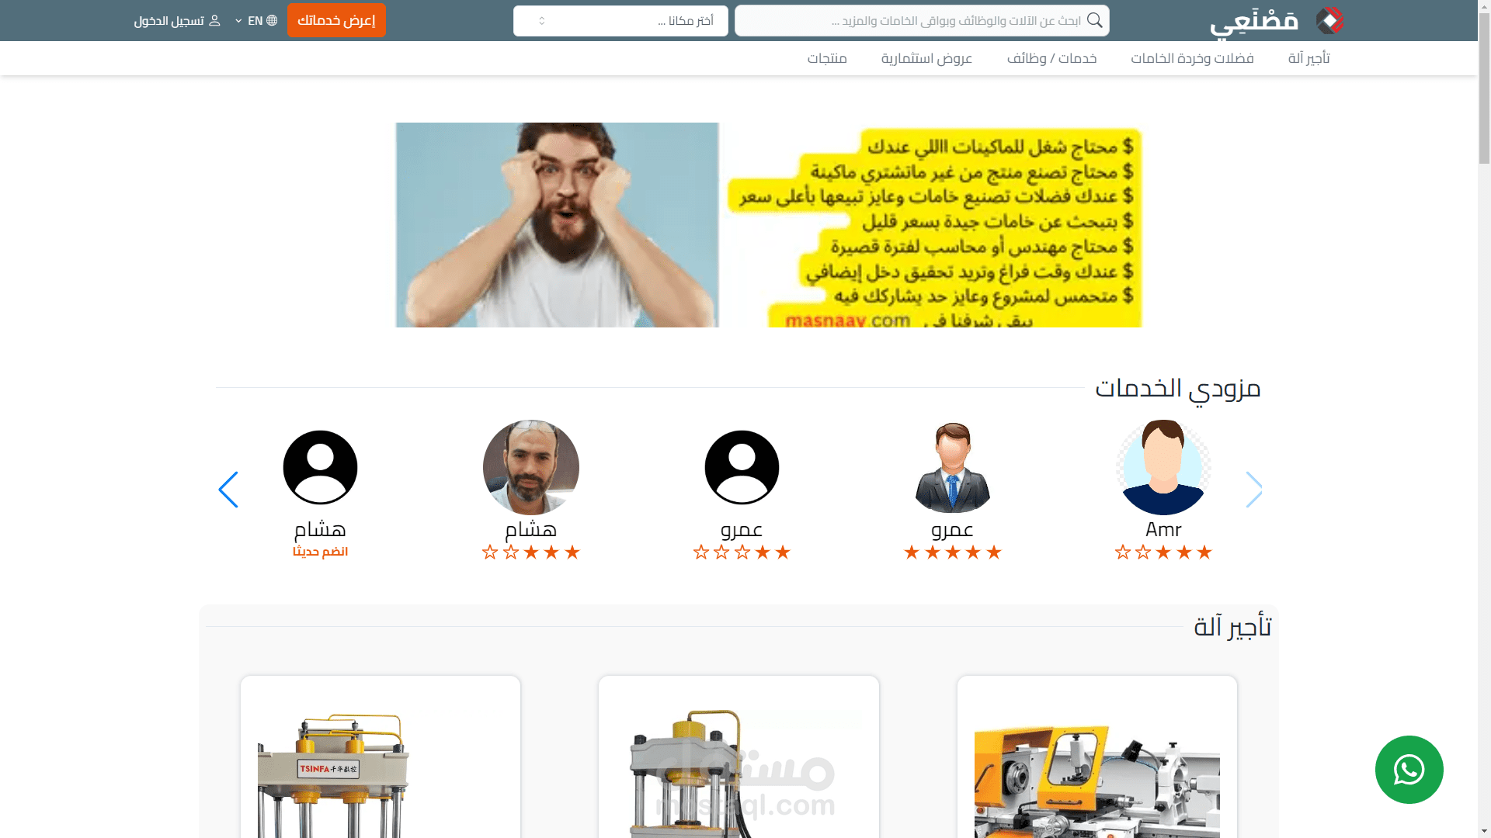This screenshot has height=838, width=1491.
Task: Click the search input field
Action: point(922,21)
